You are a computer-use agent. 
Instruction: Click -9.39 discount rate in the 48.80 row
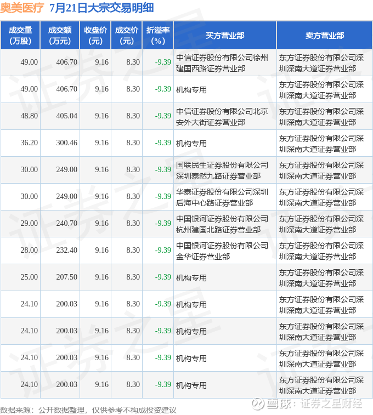coord(163,116)
